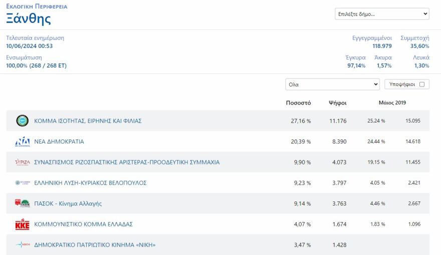
Task: Open the ΝΕΑ ΔΗΜΟΚΡΑΤΙΑ party link
Action: pos(59,141)
